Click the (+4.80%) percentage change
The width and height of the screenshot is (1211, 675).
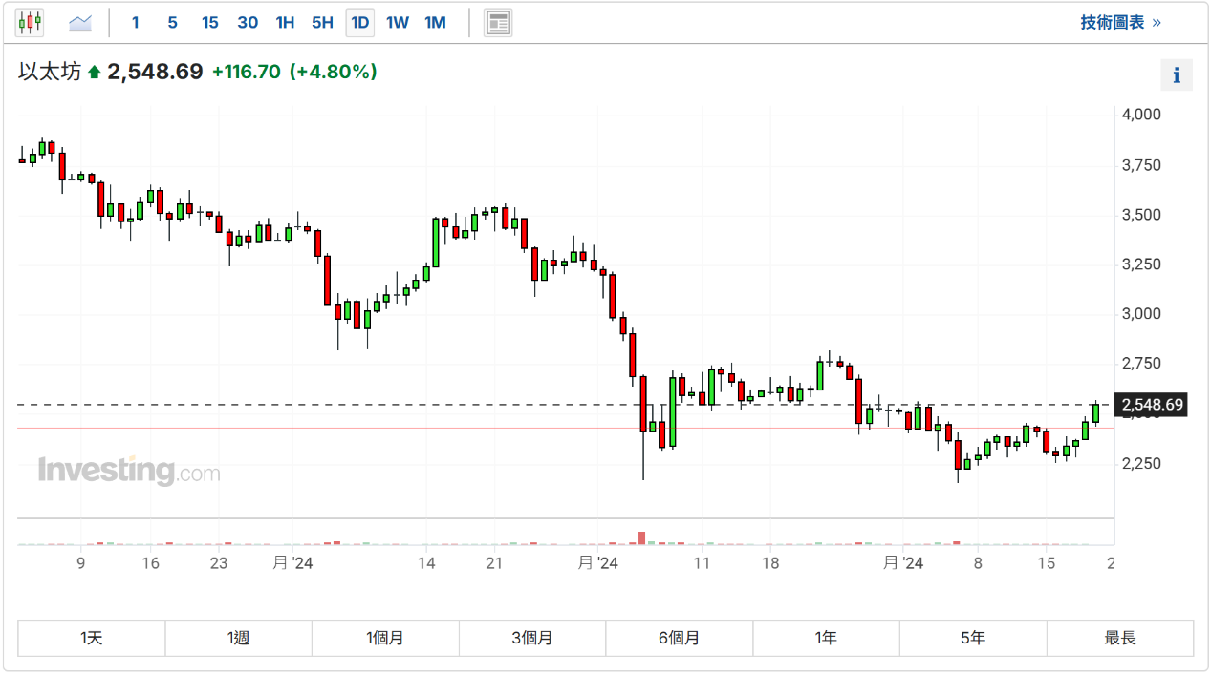point(334,72)
